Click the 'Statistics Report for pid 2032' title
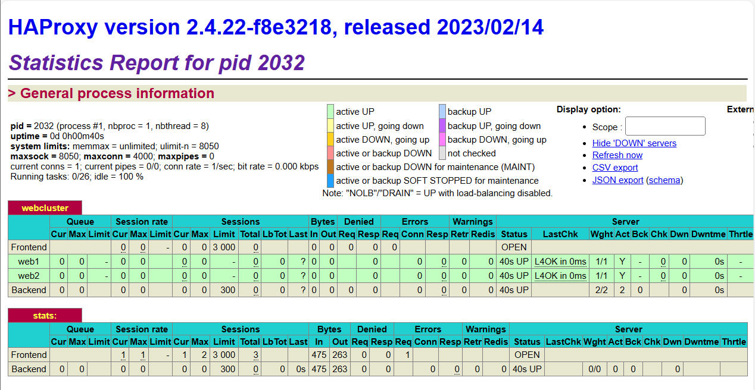This screenshot has height=390, width=755. 157,62
